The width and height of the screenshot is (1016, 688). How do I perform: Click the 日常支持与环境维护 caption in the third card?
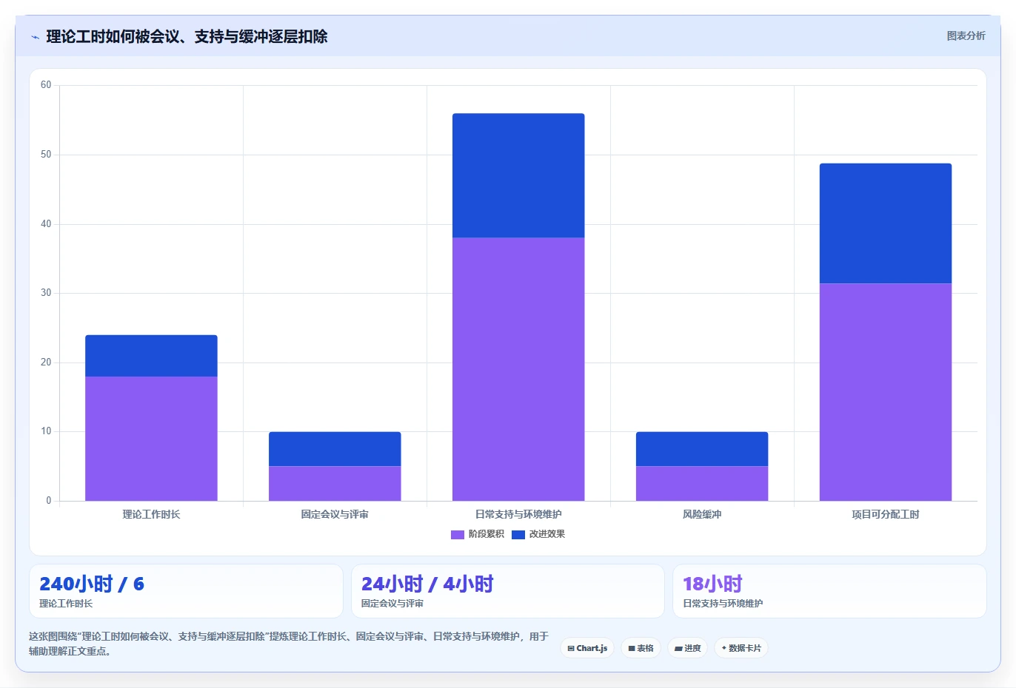[x=723, y=604]
